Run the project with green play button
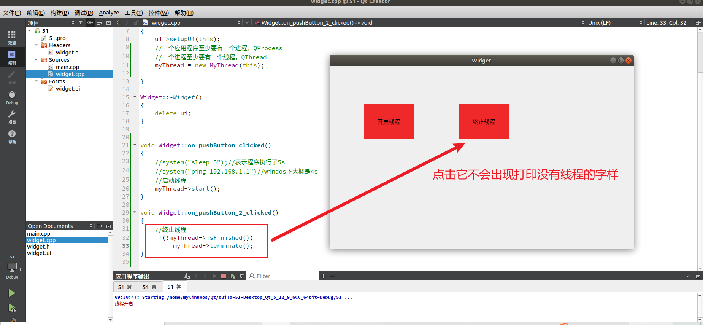Screen dimensions: 703x325 12,293
